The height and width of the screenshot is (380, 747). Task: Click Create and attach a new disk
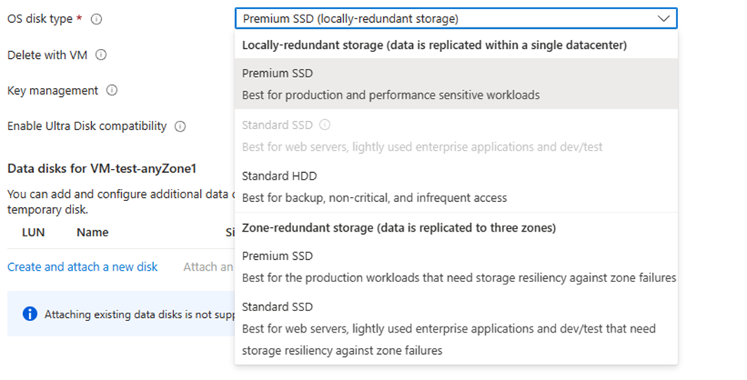pos(83,267)
